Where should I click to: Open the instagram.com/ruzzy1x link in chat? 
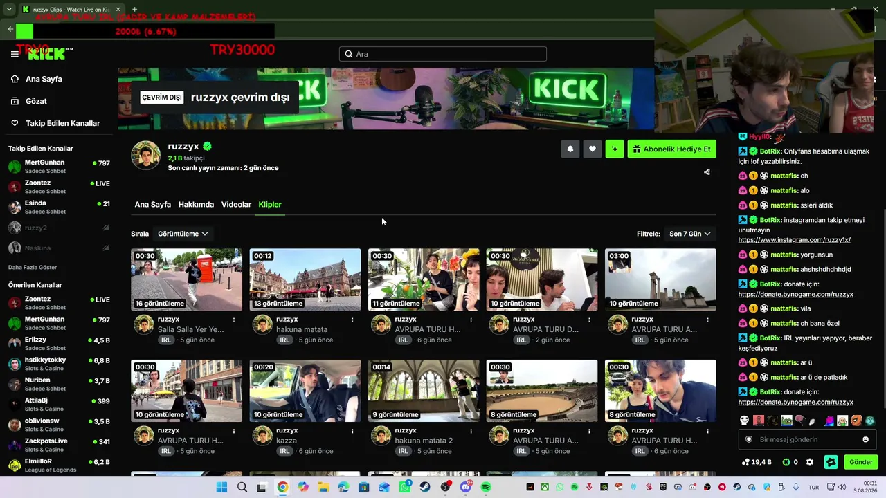794,240
